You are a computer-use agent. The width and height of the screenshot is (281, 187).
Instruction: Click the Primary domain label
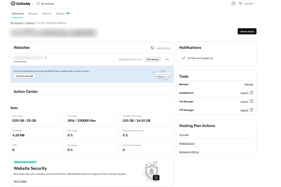tap(20, 62)
